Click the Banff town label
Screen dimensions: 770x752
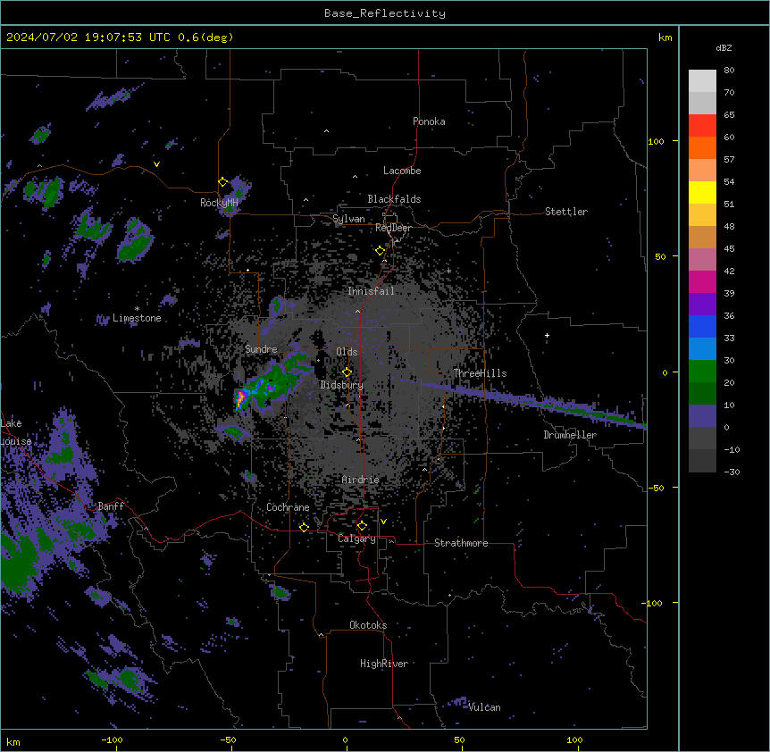click(111, 506)
